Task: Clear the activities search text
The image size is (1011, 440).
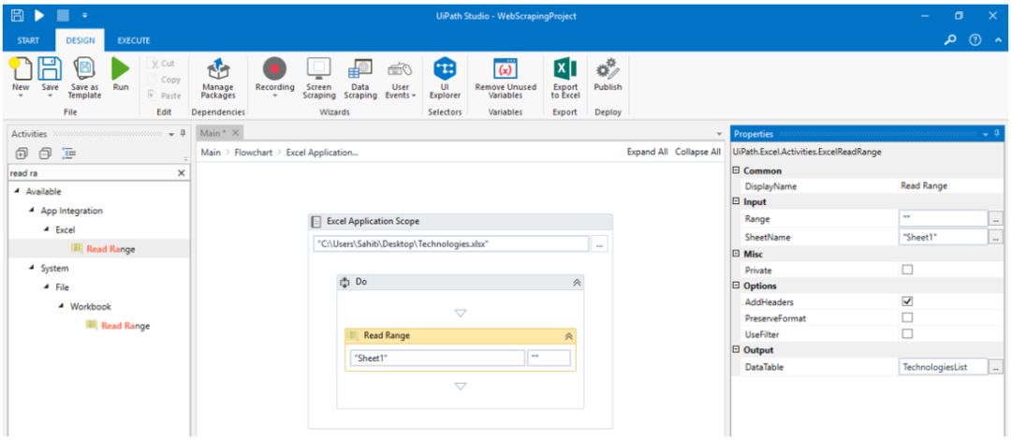Action: tap(182, 173)
